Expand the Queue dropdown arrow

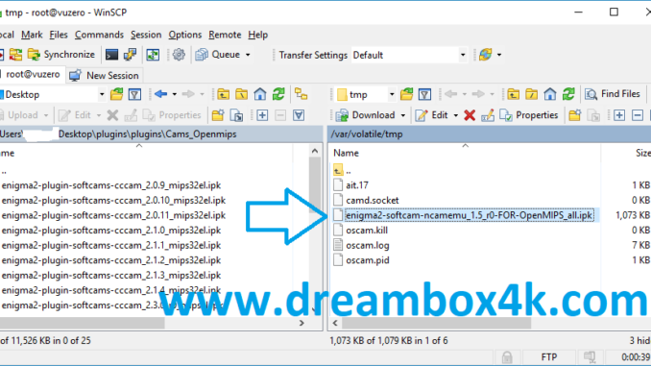point(248,55)
